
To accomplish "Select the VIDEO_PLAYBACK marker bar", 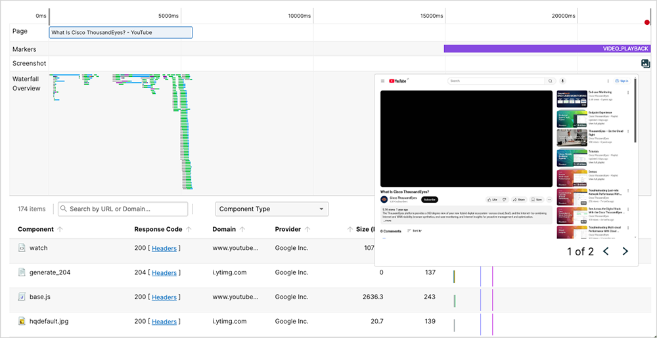I will [547, 49].
